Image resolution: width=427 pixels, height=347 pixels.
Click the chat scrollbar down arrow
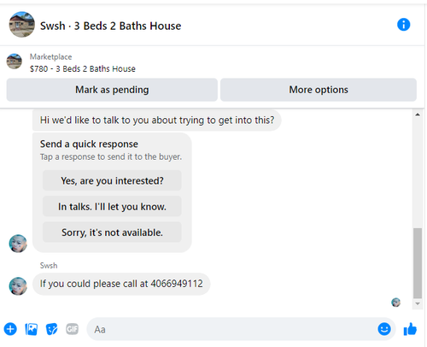(418, 303)
